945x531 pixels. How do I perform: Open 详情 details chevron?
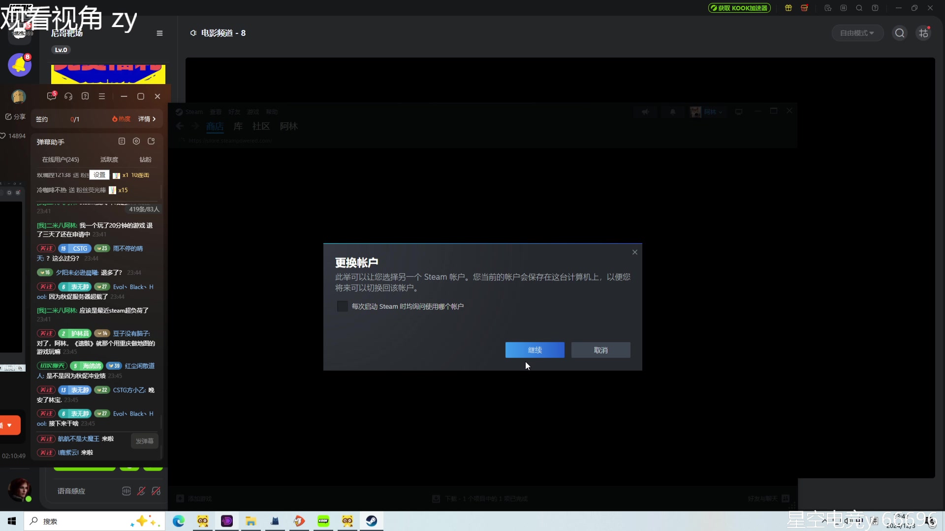click(147, 119)
